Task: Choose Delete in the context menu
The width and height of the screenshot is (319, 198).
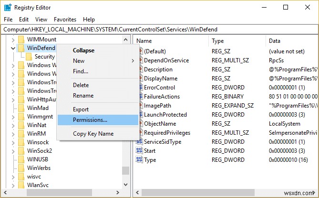Action: coord(98,85)
